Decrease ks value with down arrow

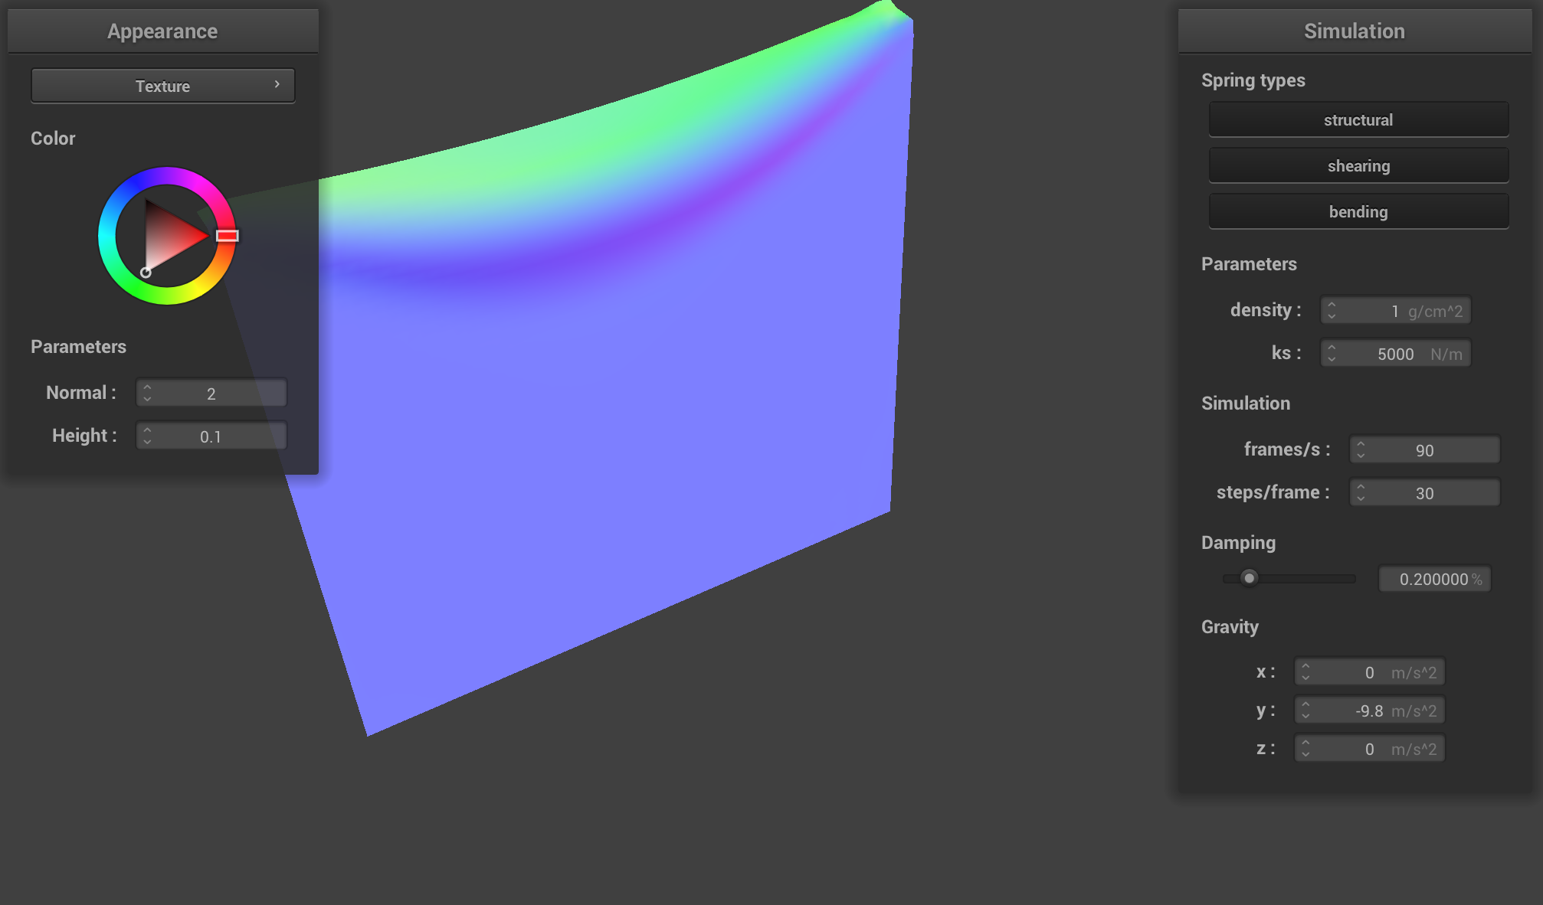click(1332, 359)
